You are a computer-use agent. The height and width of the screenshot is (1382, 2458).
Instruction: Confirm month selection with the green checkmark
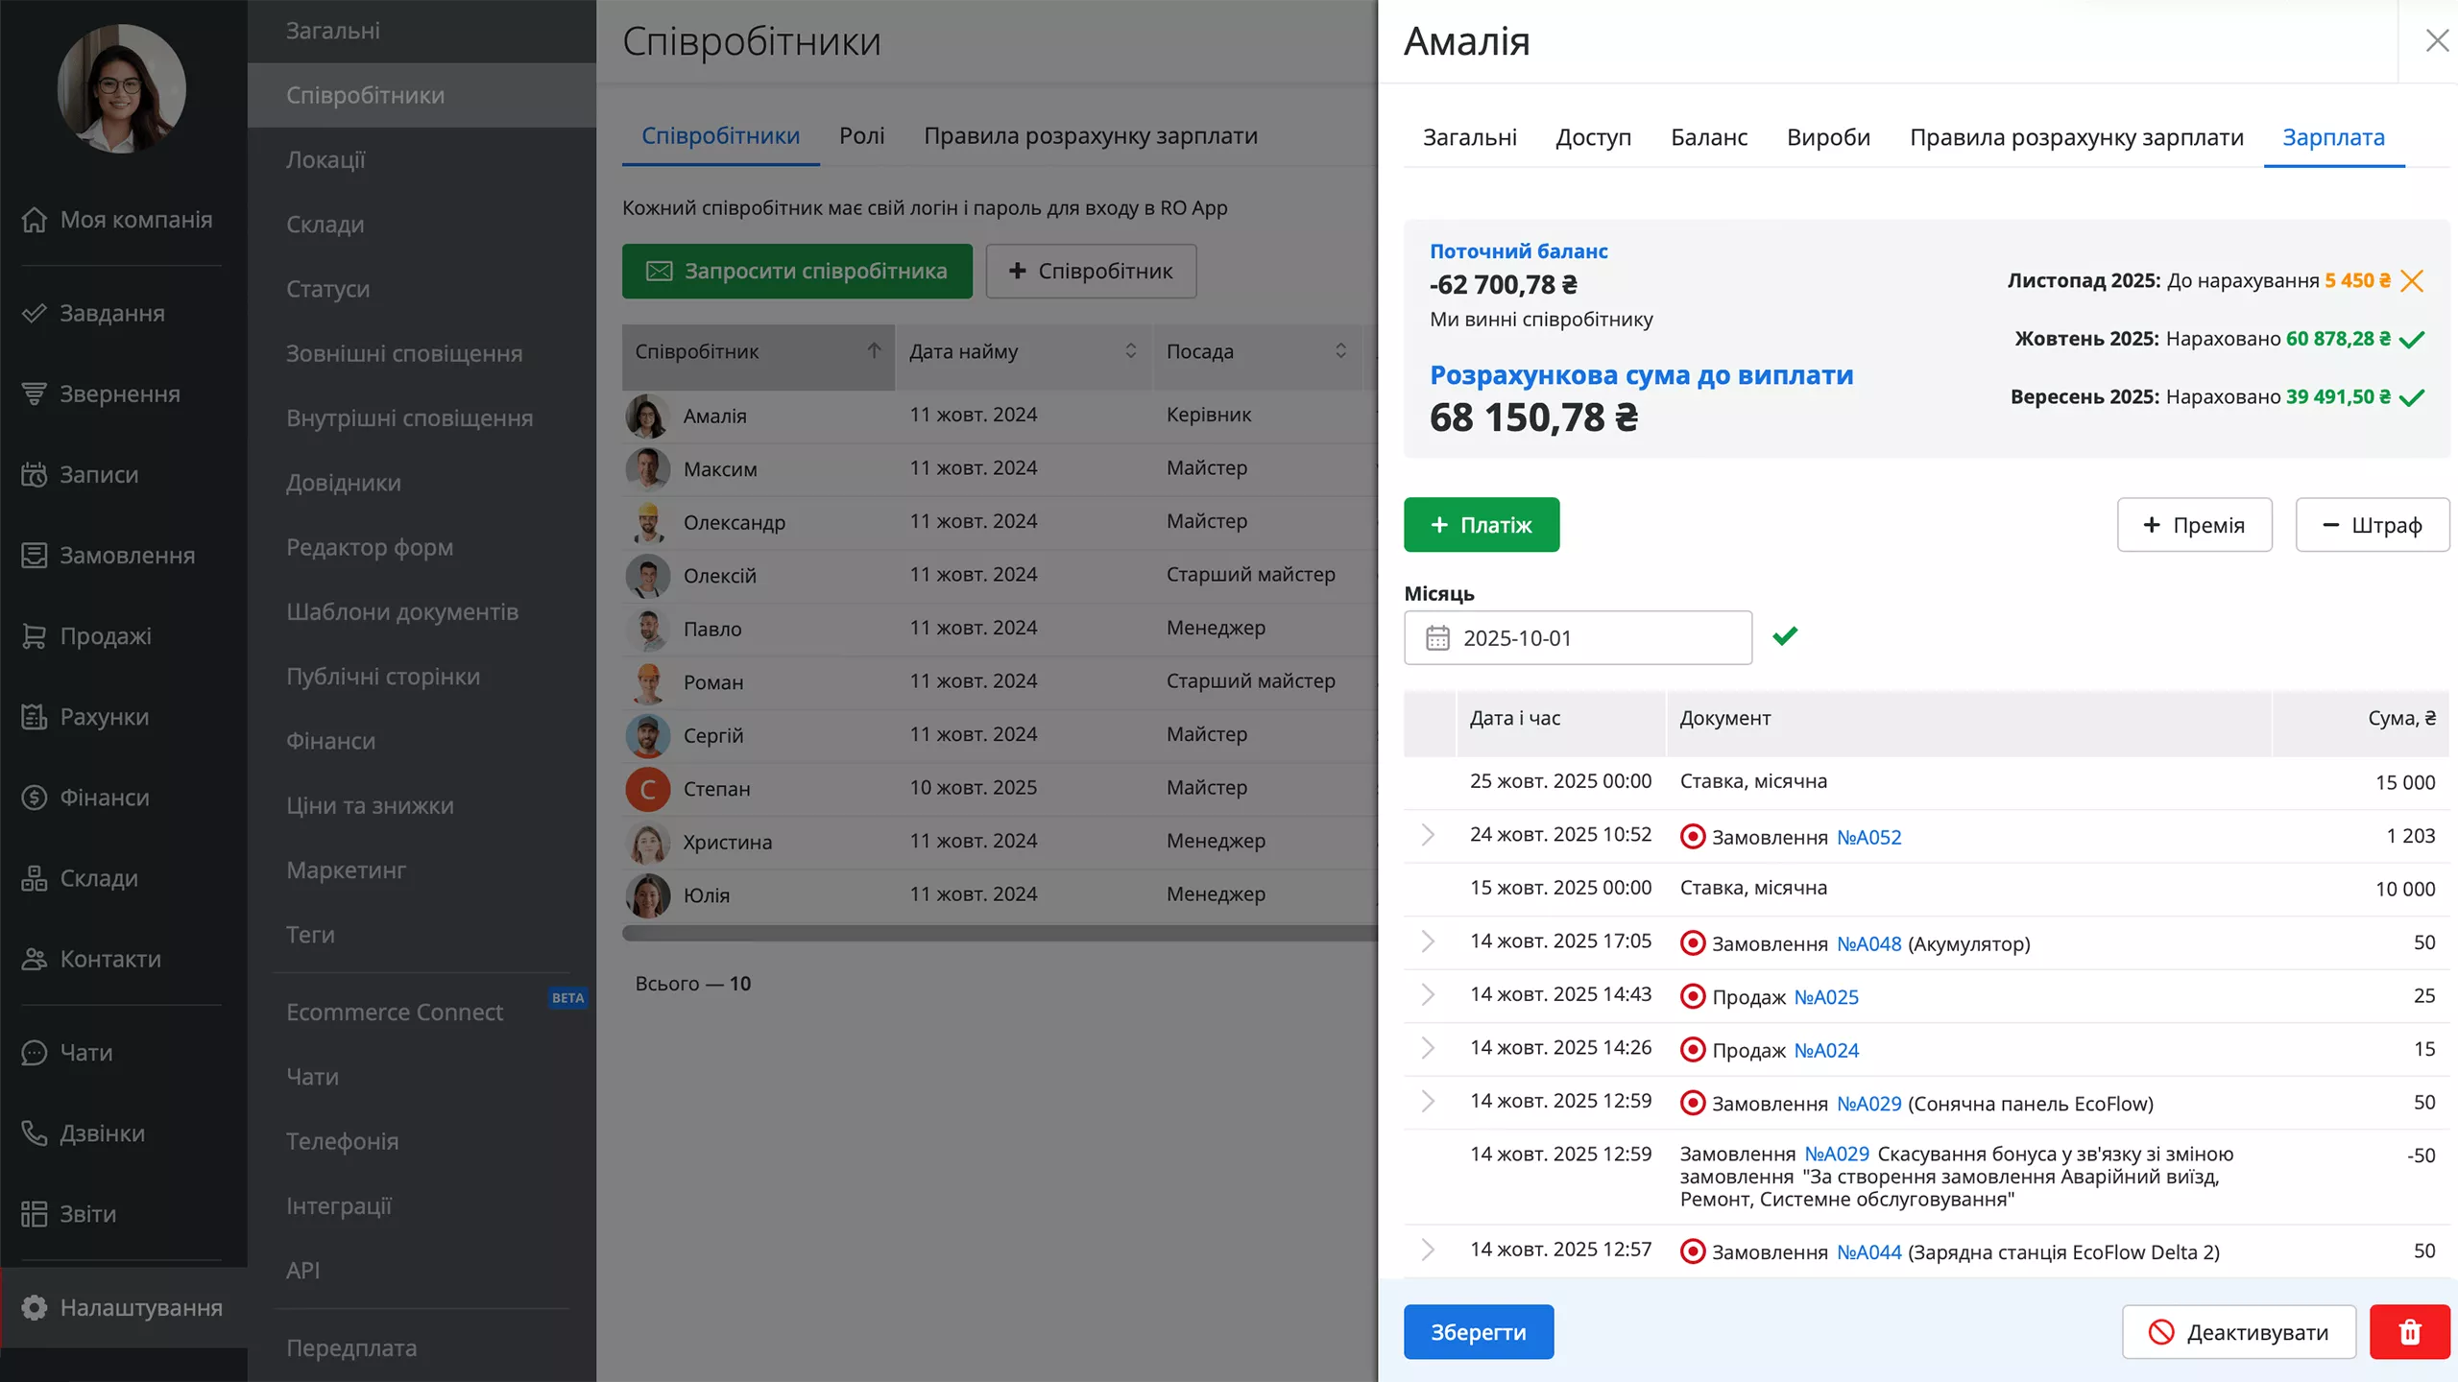tap(1787, 636)
